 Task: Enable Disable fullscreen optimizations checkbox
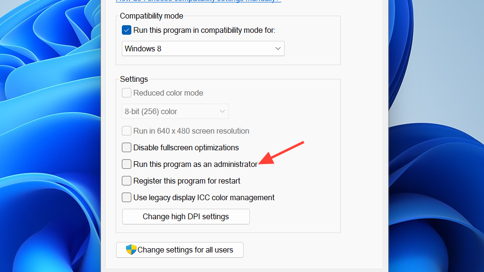[127, 147]
